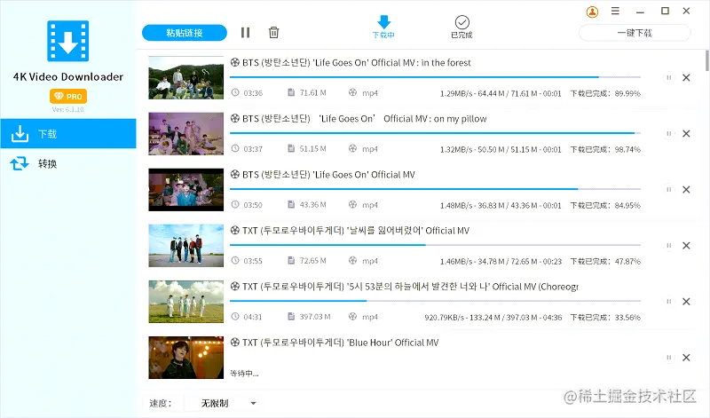Click the 'on my pillow' video thumbnail
710x418 pixels.
(186, 134)
